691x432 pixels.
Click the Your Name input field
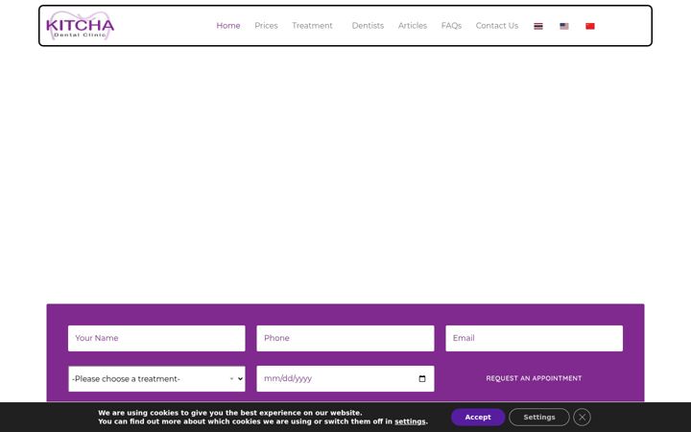coord(156,338)
